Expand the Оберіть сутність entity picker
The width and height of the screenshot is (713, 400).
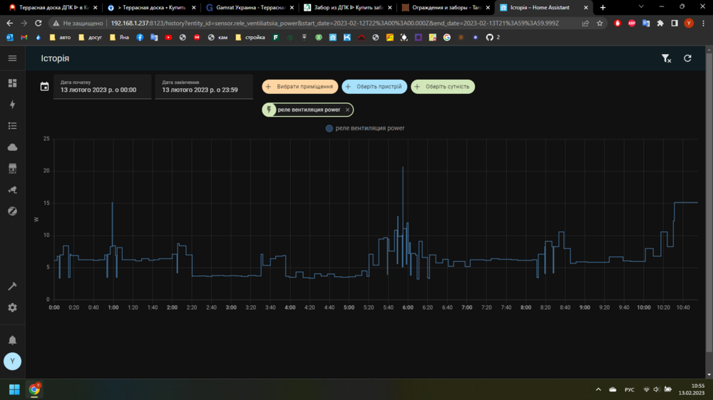point(443,87)
